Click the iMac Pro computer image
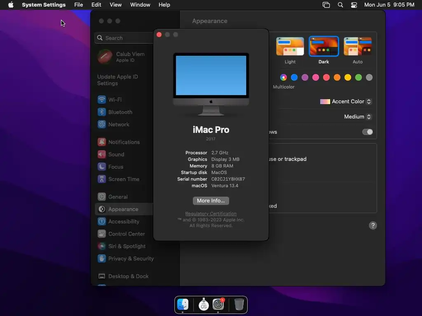The image size is (422, 316). [211, 84]
